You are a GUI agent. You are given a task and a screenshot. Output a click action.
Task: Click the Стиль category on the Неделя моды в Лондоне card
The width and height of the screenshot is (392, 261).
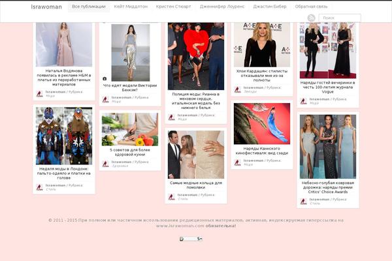[x=51, y=189]
